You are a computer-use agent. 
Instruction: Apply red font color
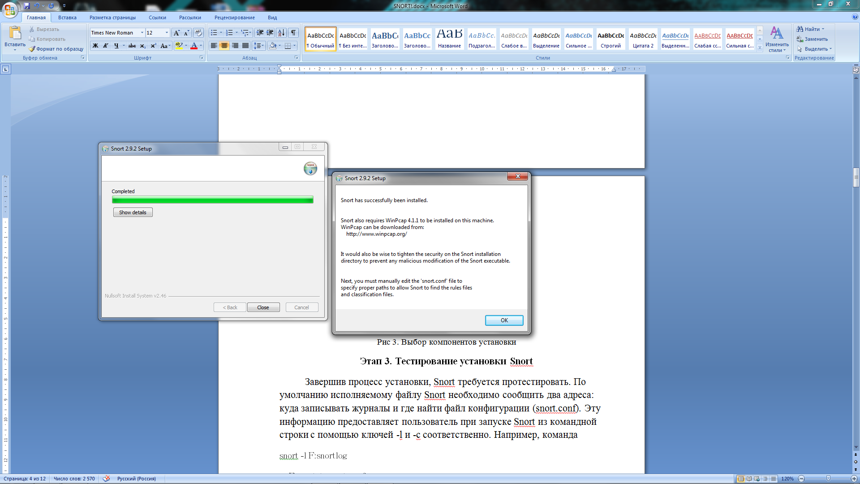coord(194,46)
